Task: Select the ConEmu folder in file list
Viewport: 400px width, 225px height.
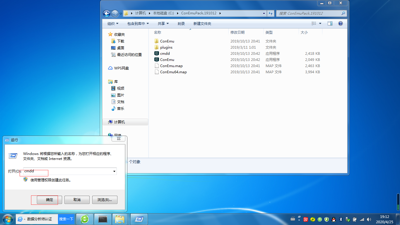Action: coord(167,41)
